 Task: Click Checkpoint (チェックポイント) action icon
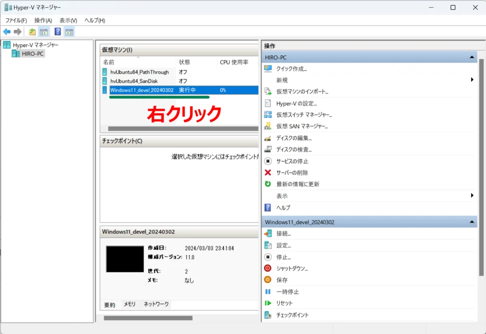click(268, 315)
